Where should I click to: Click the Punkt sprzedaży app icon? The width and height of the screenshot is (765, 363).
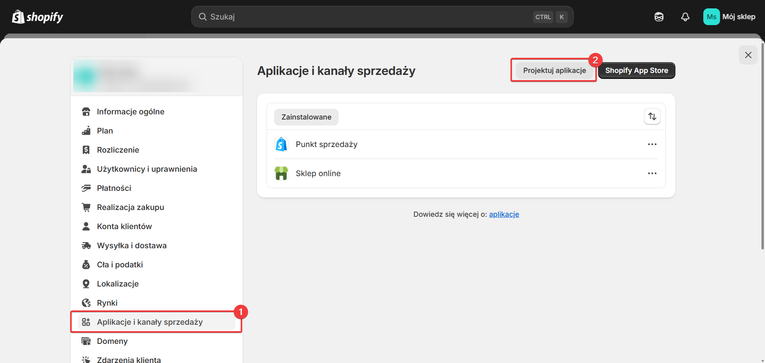tap(281, 144)
